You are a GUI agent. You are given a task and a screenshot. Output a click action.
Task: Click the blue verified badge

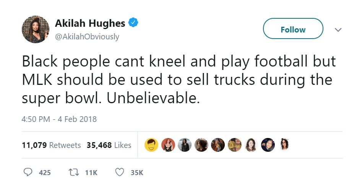133,23
